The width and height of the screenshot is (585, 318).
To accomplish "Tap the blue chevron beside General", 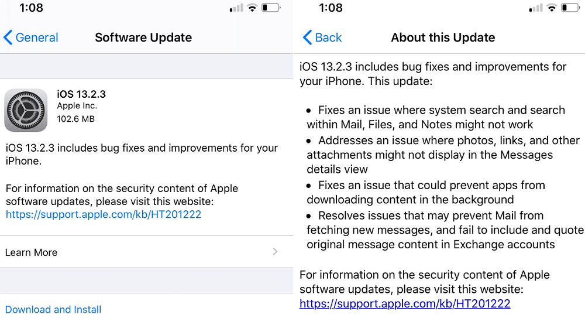I will pyautogui.click(x=8, y=37).
